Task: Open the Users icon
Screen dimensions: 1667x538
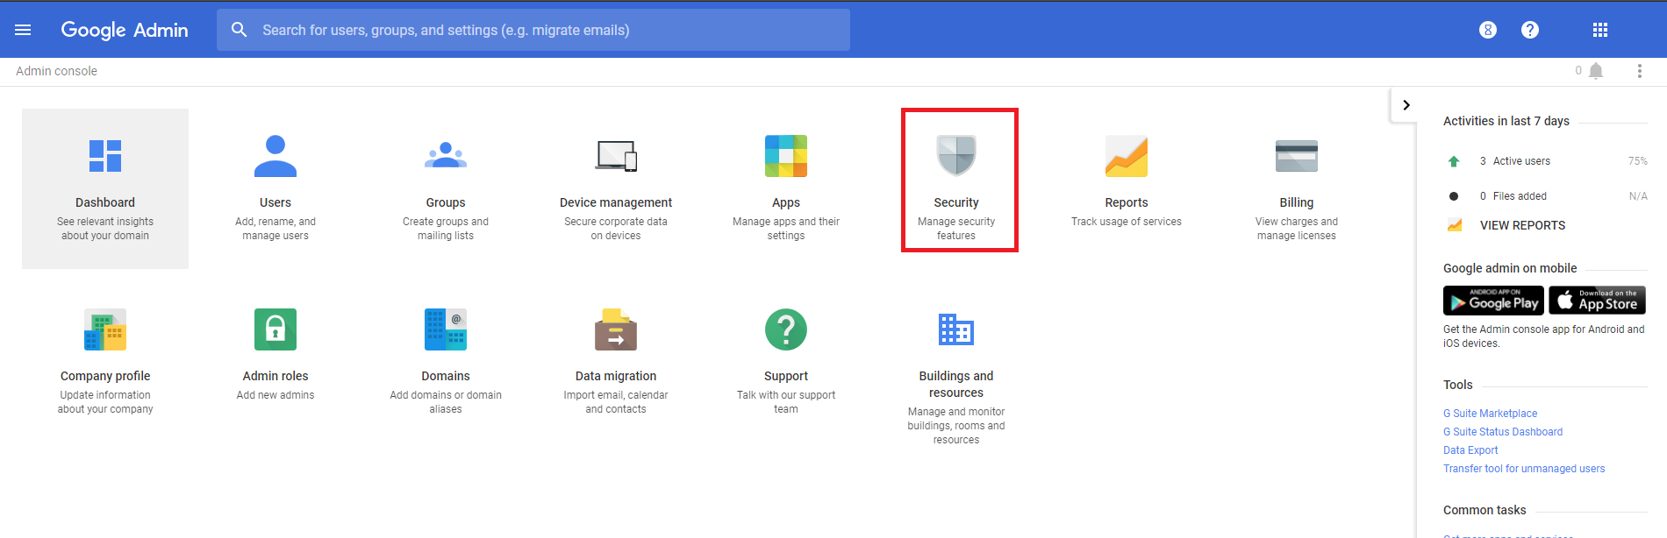Action: pos(275,156)
